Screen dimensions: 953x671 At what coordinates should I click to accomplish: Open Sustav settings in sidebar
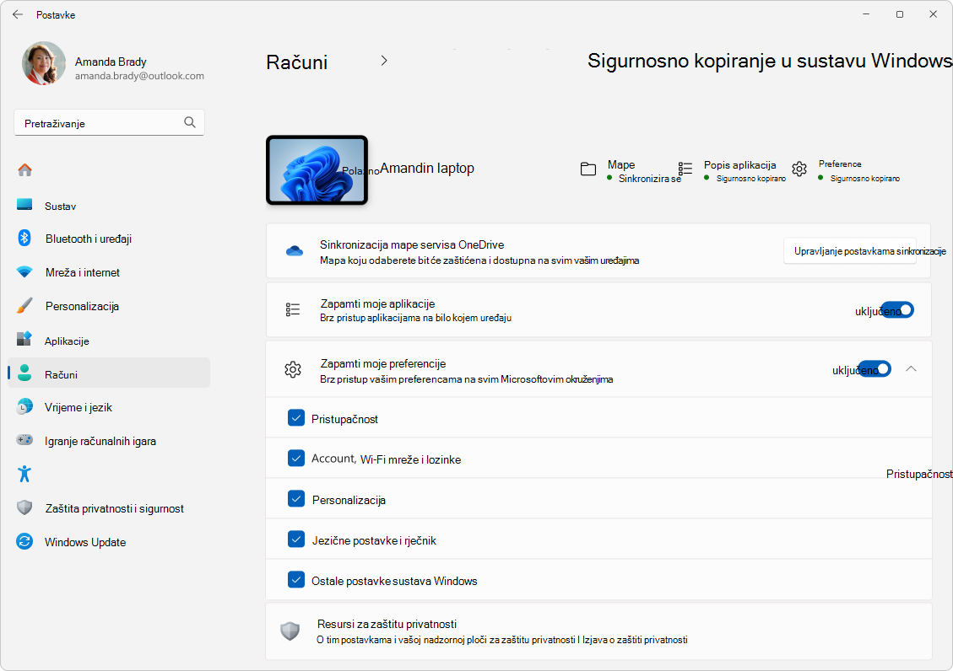[109, 207]
